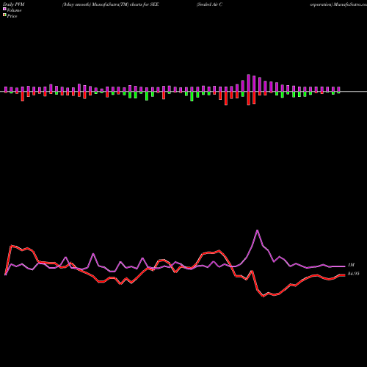Click the 'Sealed Air C' company name text
The width and height of the screenshot is (367, 367).
pyautogui.click(x=210, y=4)
